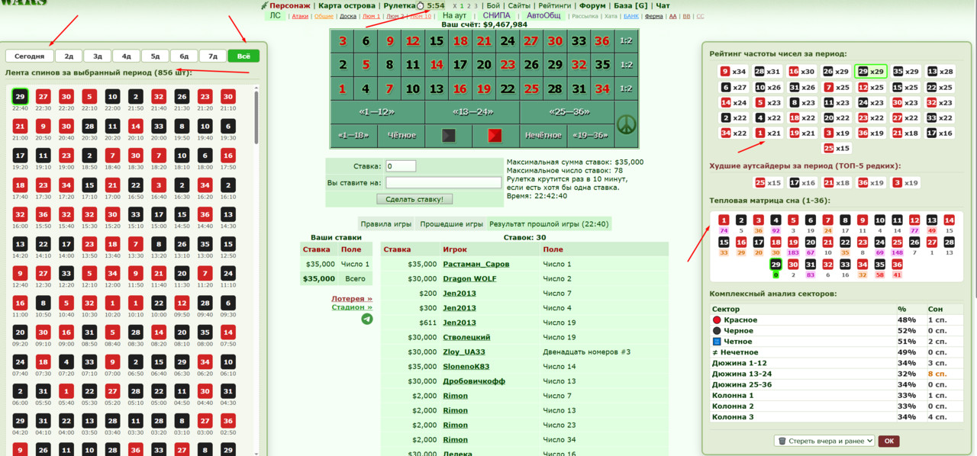The width and height of the screenshot is (977, 456).
Task: Click the 1 x21 chip in frequency rating
Action: 767,133
